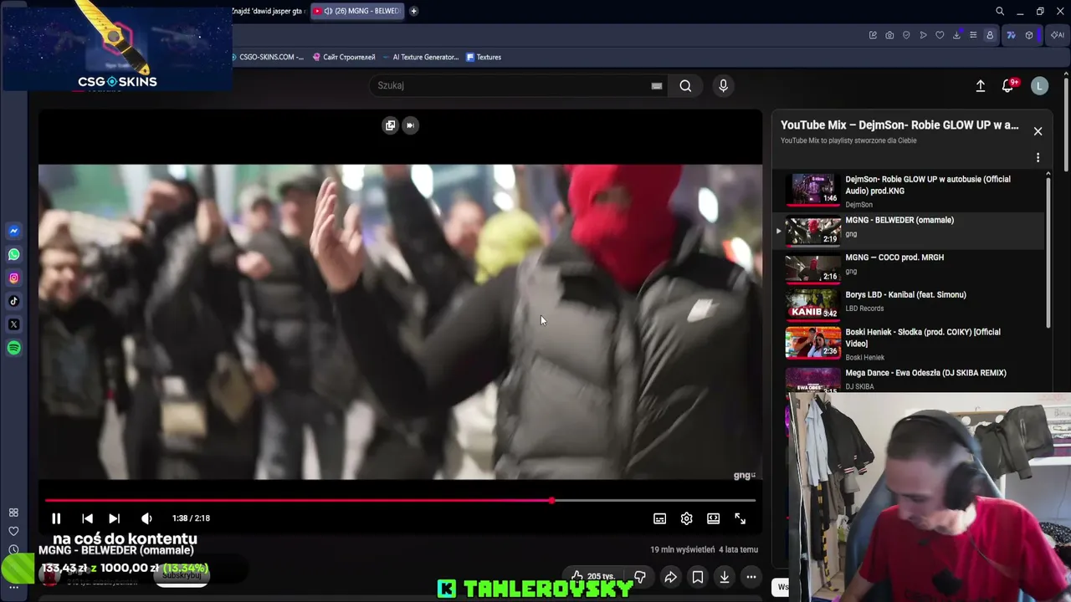Open browser easy setup sliders menu
The image size is (1071, 602).
coord(973,35)
